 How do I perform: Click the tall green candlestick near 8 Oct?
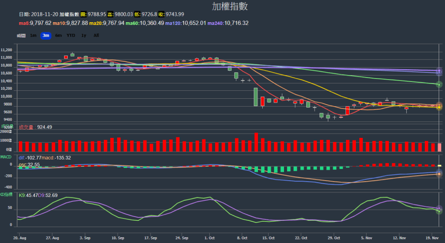256,97
